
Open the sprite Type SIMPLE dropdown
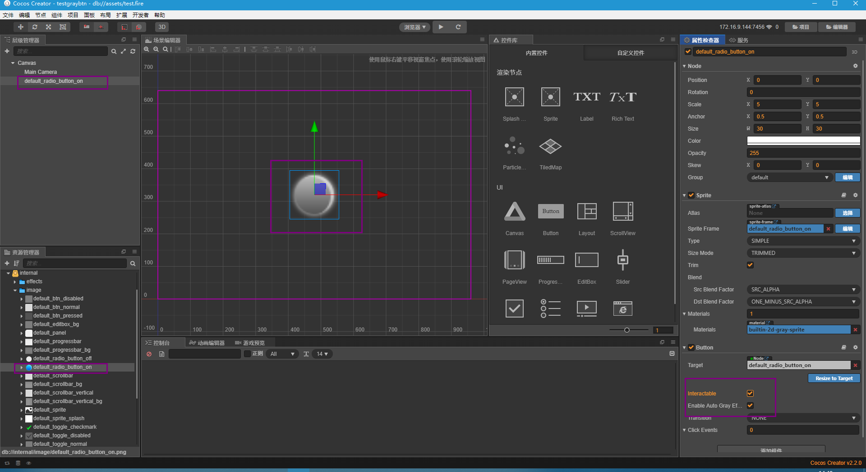[803, 241]
